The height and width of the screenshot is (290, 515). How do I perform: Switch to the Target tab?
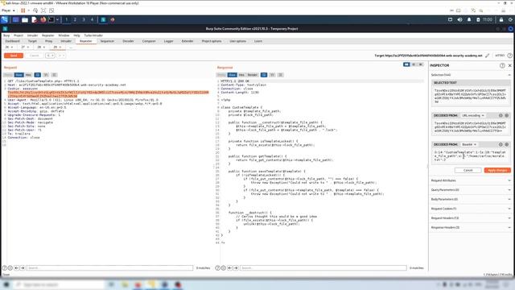click(32, 41)
